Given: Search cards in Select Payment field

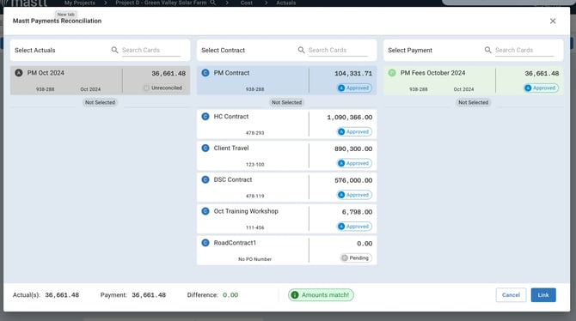Looking at the screenshot, I should point(524,51).
